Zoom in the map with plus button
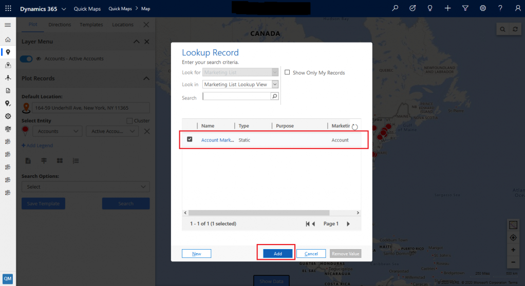The width and height of the screenshot is (525, 286). tap(513, 250)
